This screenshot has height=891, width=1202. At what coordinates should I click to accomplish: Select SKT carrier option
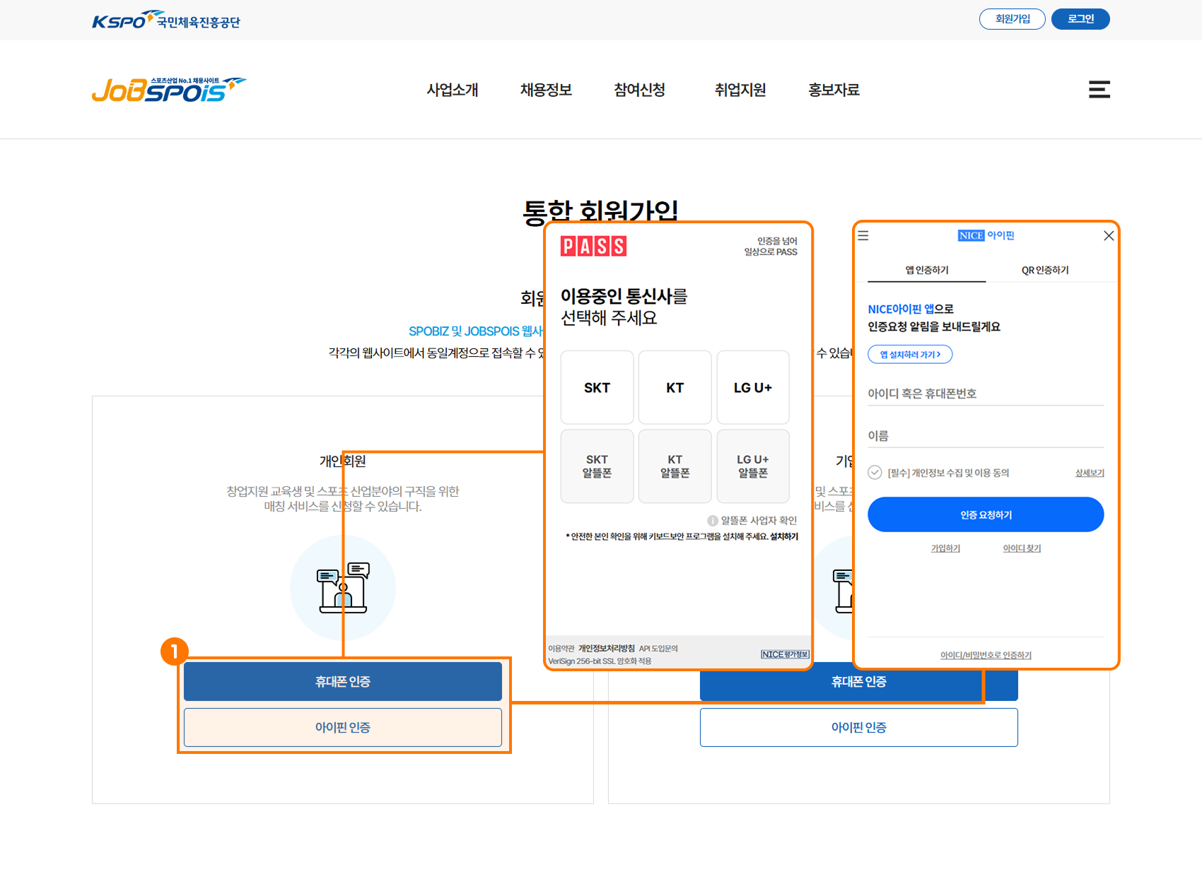[x=597, y=388]
